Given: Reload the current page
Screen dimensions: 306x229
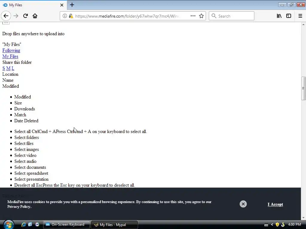Looking at the screenshot, I should pos(25,16).
